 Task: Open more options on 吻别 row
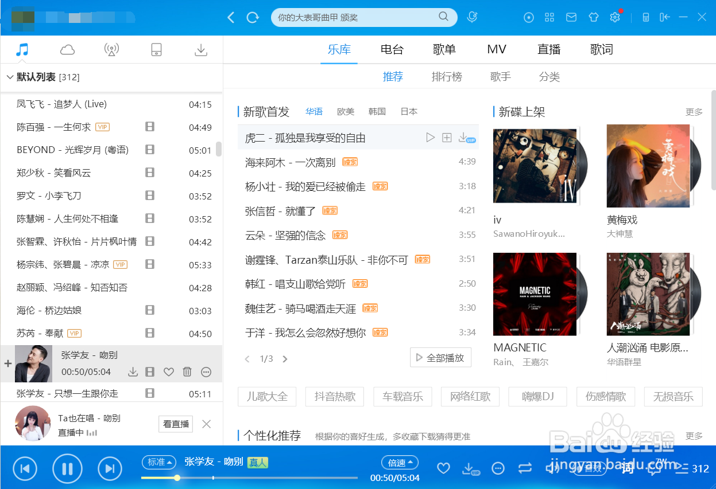click(x=206, y=372)
